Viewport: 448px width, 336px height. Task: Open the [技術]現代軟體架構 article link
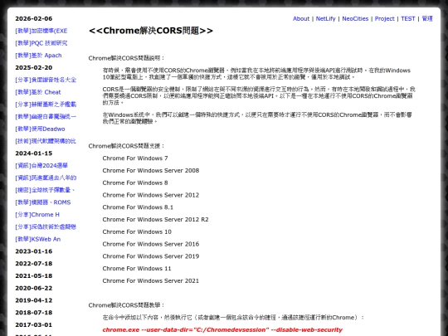pos(46,141)
